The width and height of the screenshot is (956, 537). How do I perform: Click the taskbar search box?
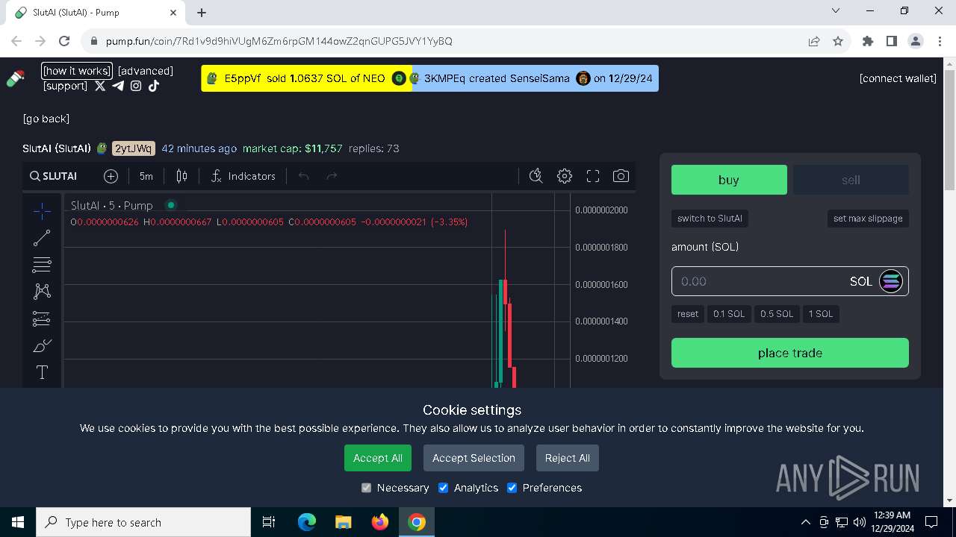(143, 522)
